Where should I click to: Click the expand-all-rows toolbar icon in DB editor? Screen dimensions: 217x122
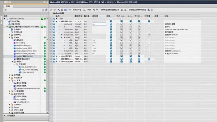tap(65, 10)
